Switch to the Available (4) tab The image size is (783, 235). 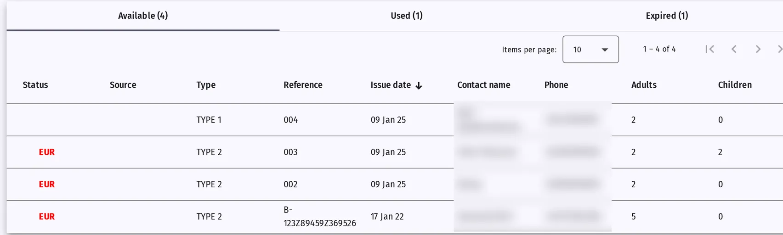click(x=143, y=16)
